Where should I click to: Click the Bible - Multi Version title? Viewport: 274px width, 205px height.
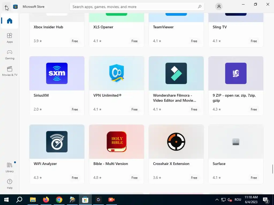coord(111,164)
